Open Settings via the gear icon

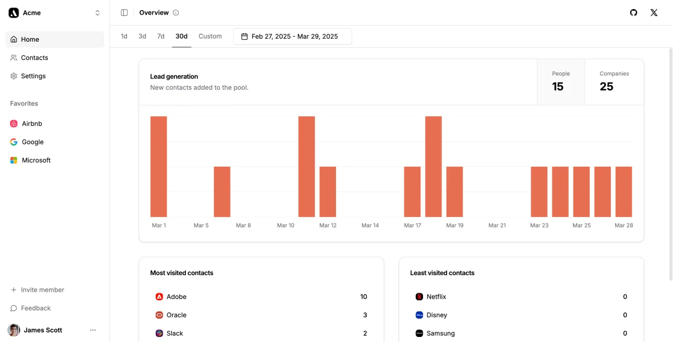(x=14, y=76)
